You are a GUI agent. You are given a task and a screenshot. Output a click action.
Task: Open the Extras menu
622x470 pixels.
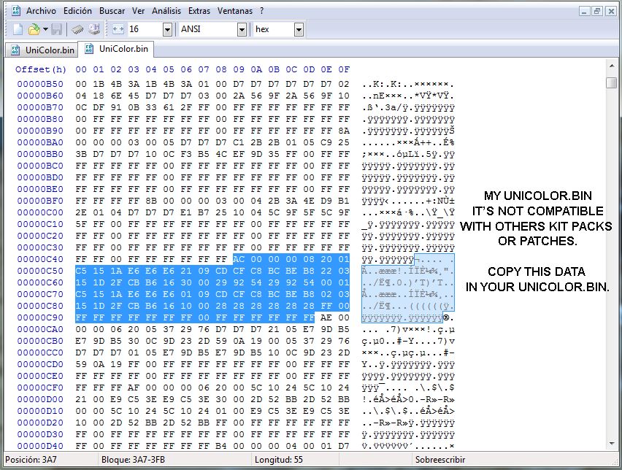point(199,11)
